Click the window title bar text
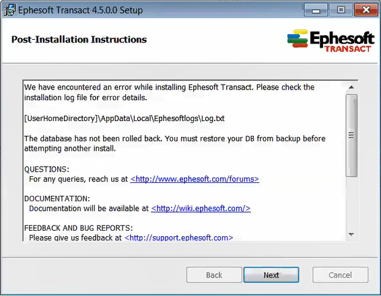Viewport: 381px width, 296px height. tap(80, 10)
